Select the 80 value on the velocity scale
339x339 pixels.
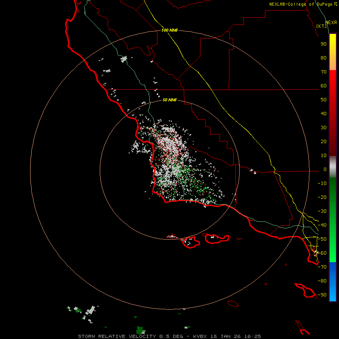324,58
